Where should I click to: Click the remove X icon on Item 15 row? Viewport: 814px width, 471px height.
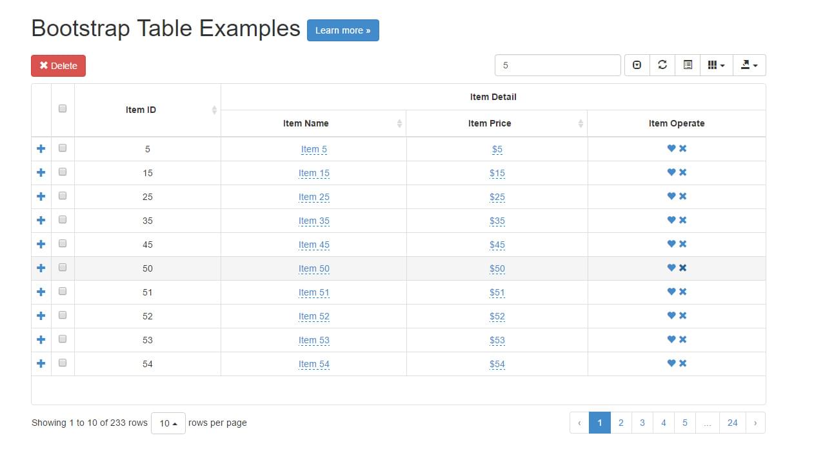point(682,172)
